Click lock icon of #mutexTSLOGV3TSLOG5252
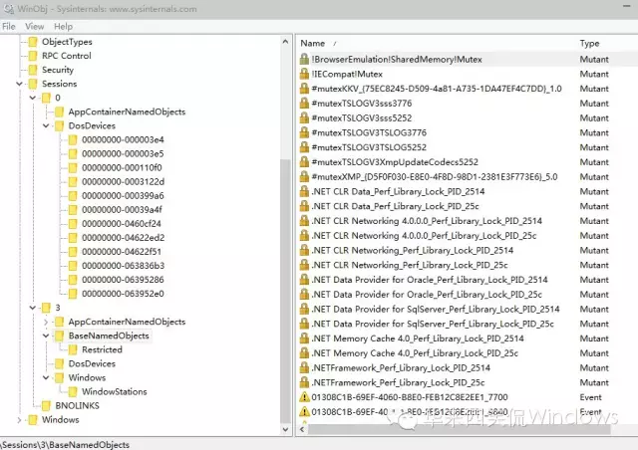 pyautogui.click(x=304, y=147)
